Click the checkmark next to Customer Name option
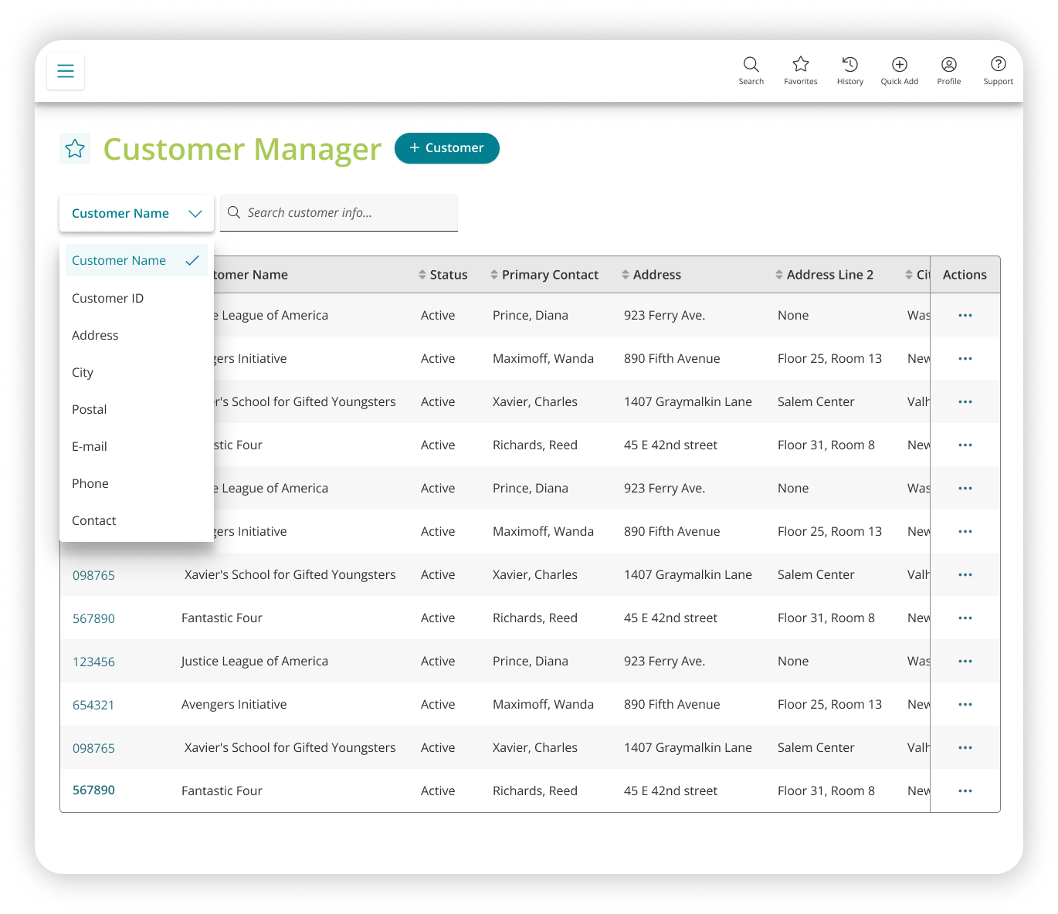Screen dimensions: 1058x914 click(192, 260)
